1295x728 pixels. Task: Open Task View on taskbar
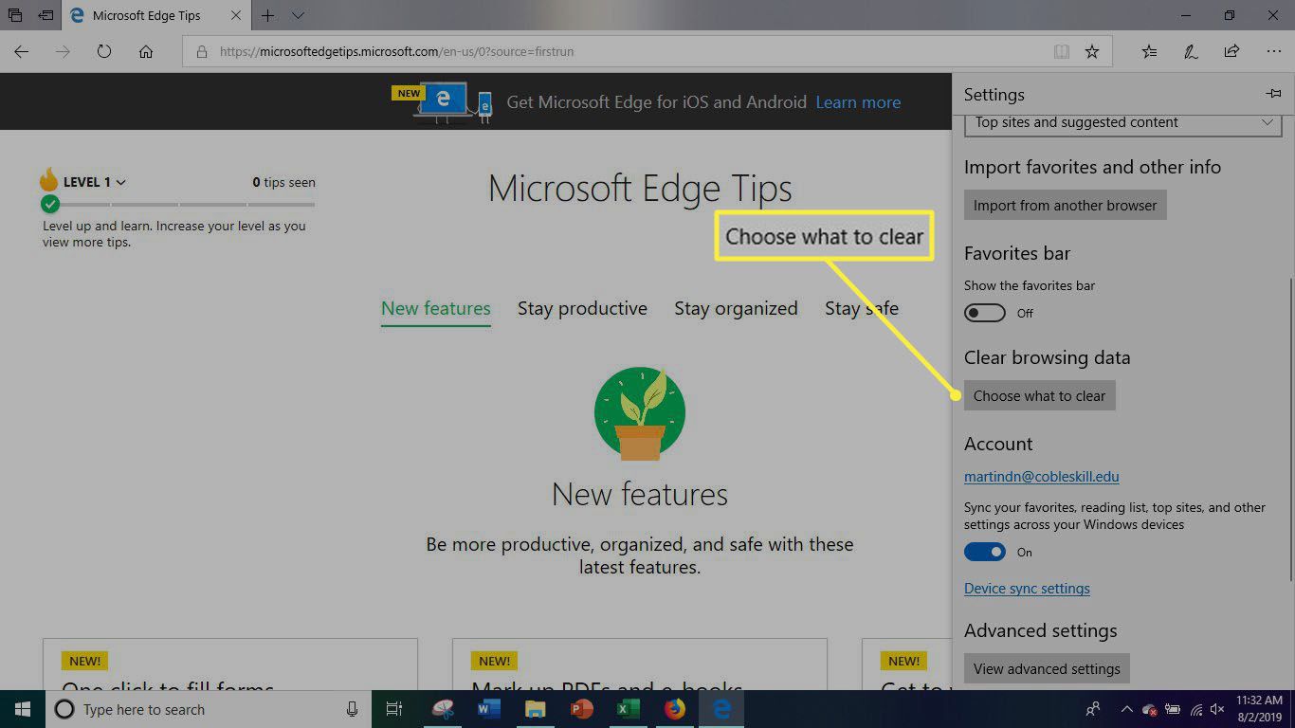pos(394,709)
